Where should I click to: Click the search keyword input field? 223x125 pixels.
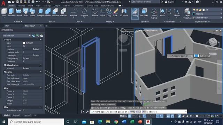(x=145, y=2)
